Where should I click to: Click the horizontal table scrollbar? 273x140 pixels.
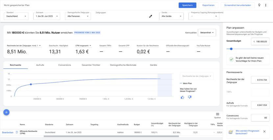tap(111, 136)
